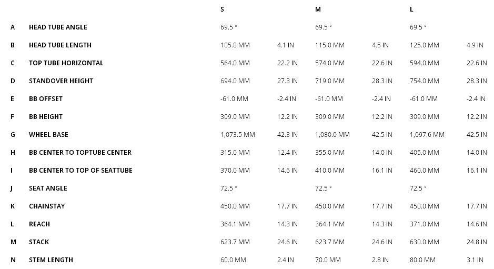
Task: Select the 1,097.6 MM wheel base value
Action: 427,134
